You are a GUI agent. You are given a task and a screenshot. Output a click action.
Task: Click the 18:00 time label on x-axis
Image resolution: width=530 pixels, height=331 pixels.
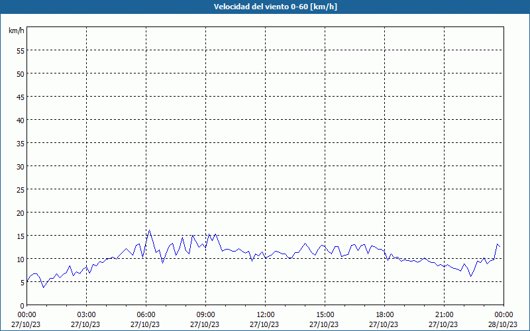click(385, 315)
